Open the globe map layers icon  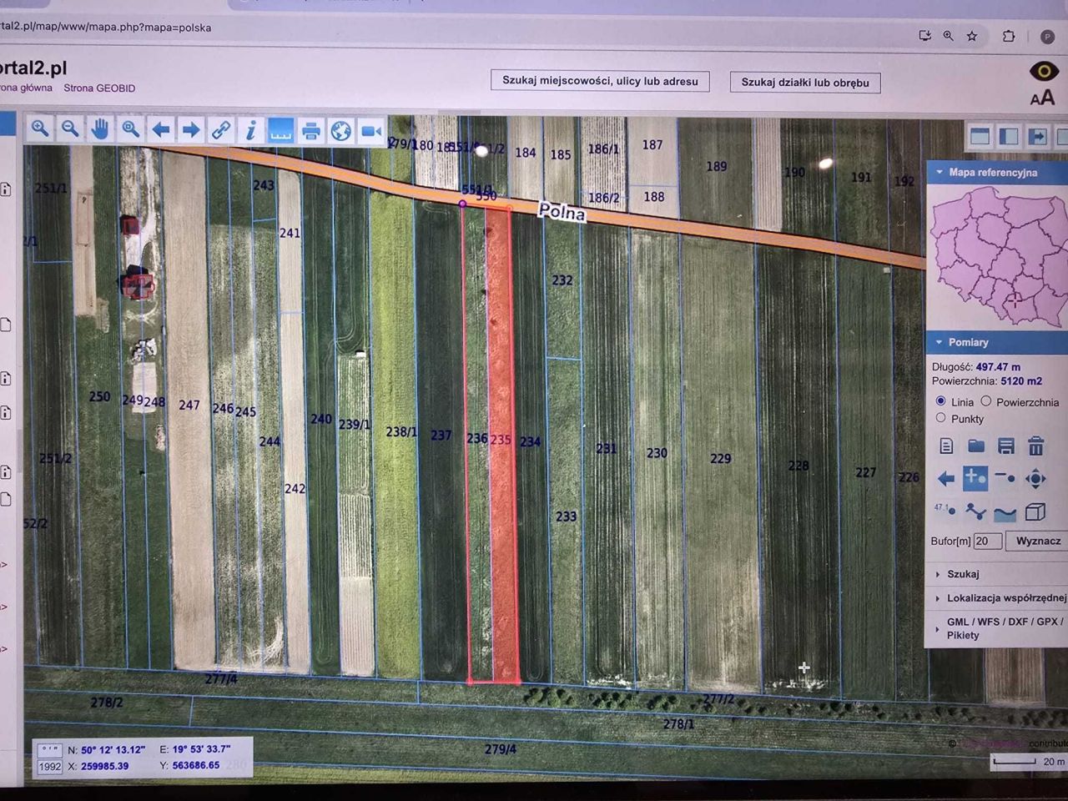point(340,131)
